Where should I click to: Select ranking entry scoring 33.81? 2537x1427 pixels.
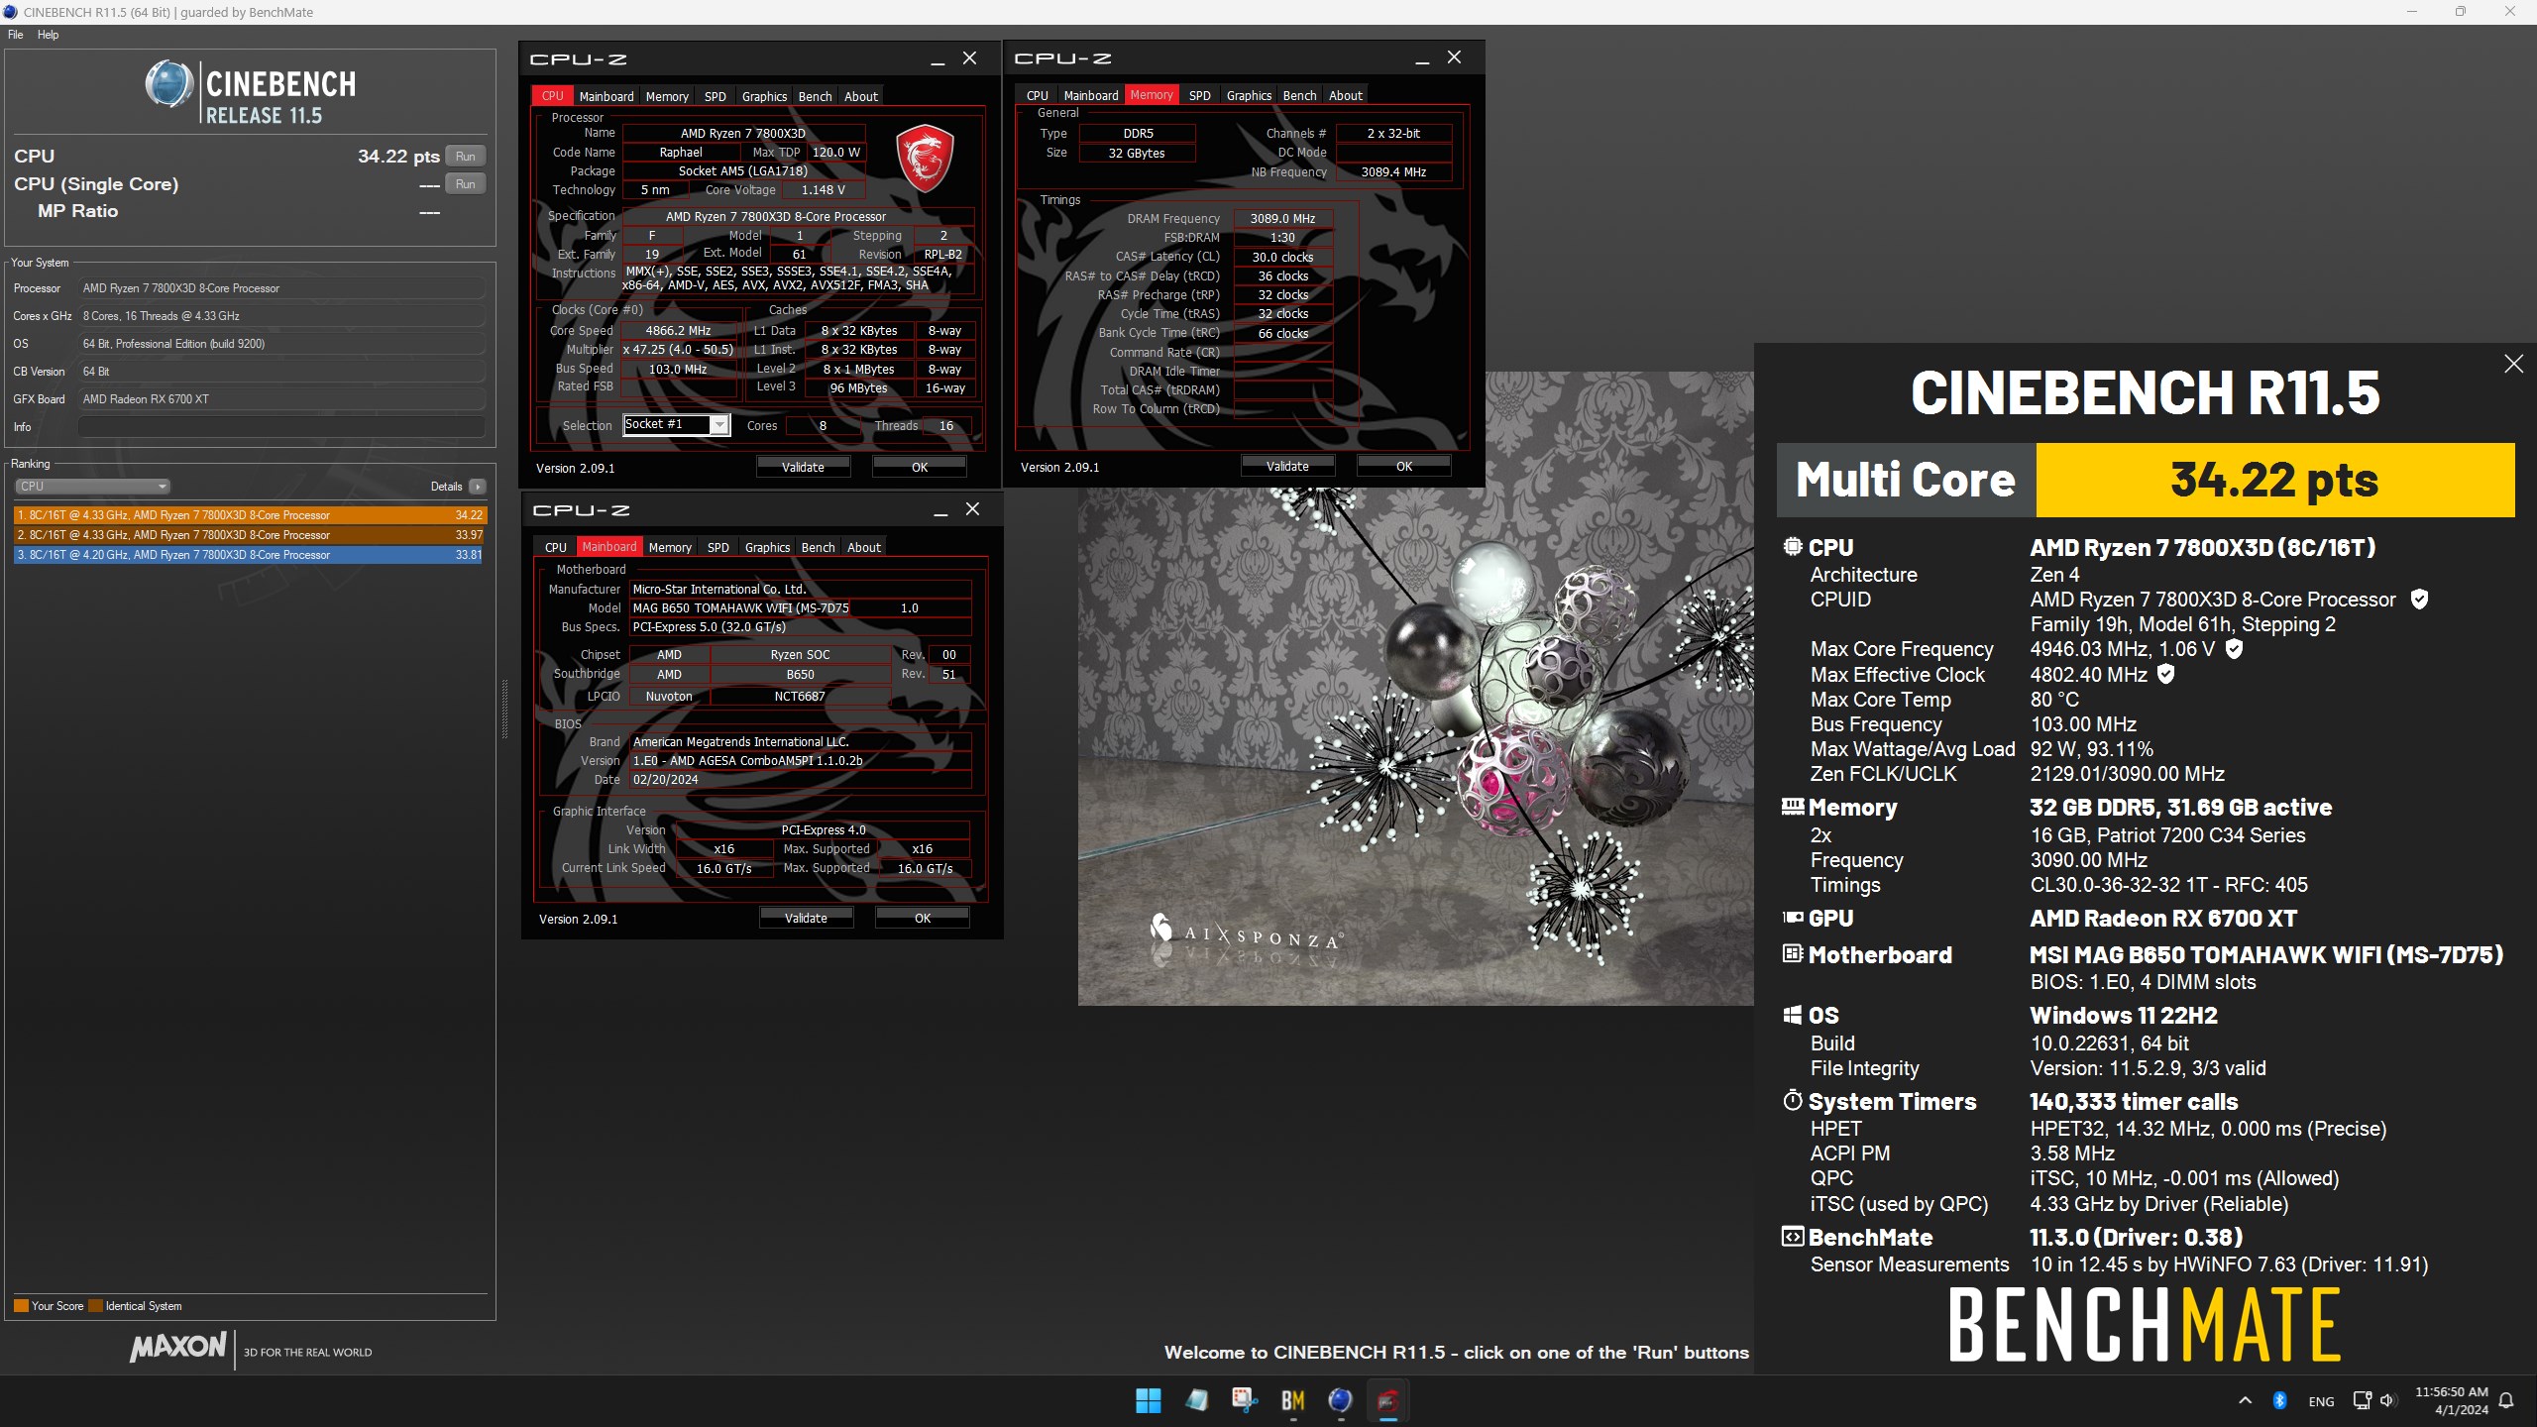point(250,555)
